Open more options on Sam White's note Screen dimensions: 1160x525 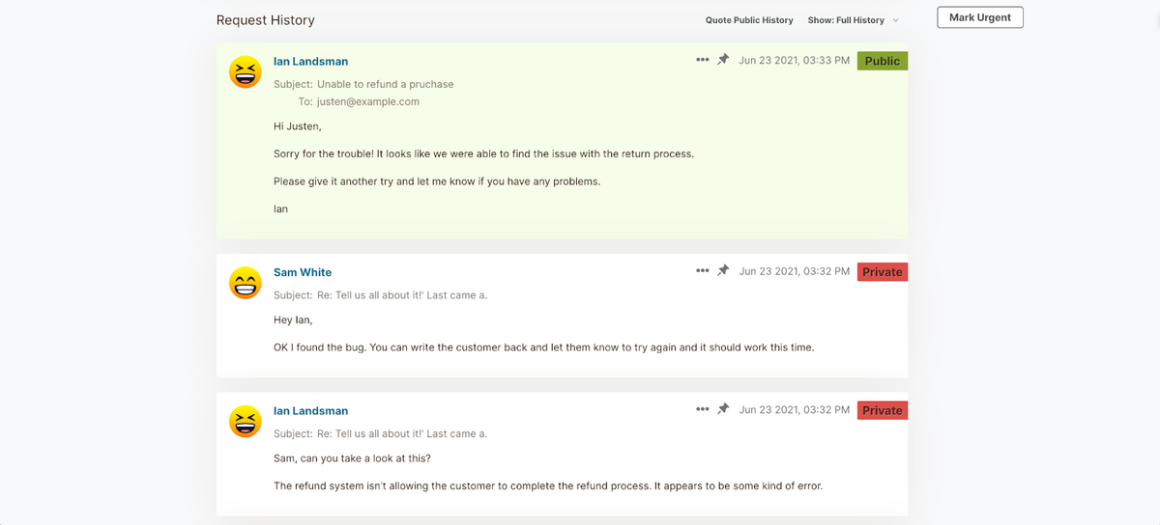[x=702, y=271]
